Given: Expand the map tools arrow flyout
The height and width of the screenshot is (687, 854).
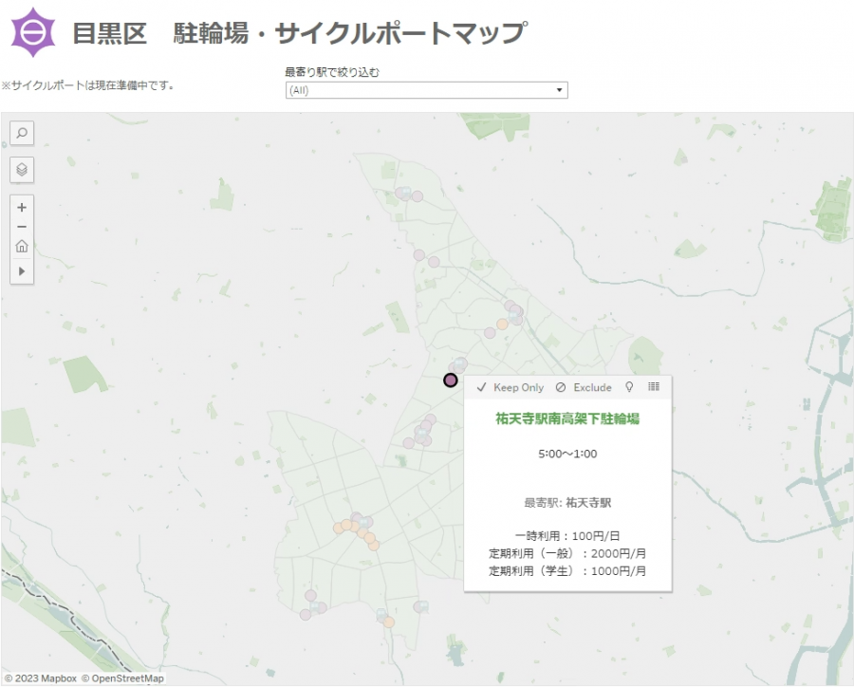Looking at the screenshot, I should coord(22,270).
